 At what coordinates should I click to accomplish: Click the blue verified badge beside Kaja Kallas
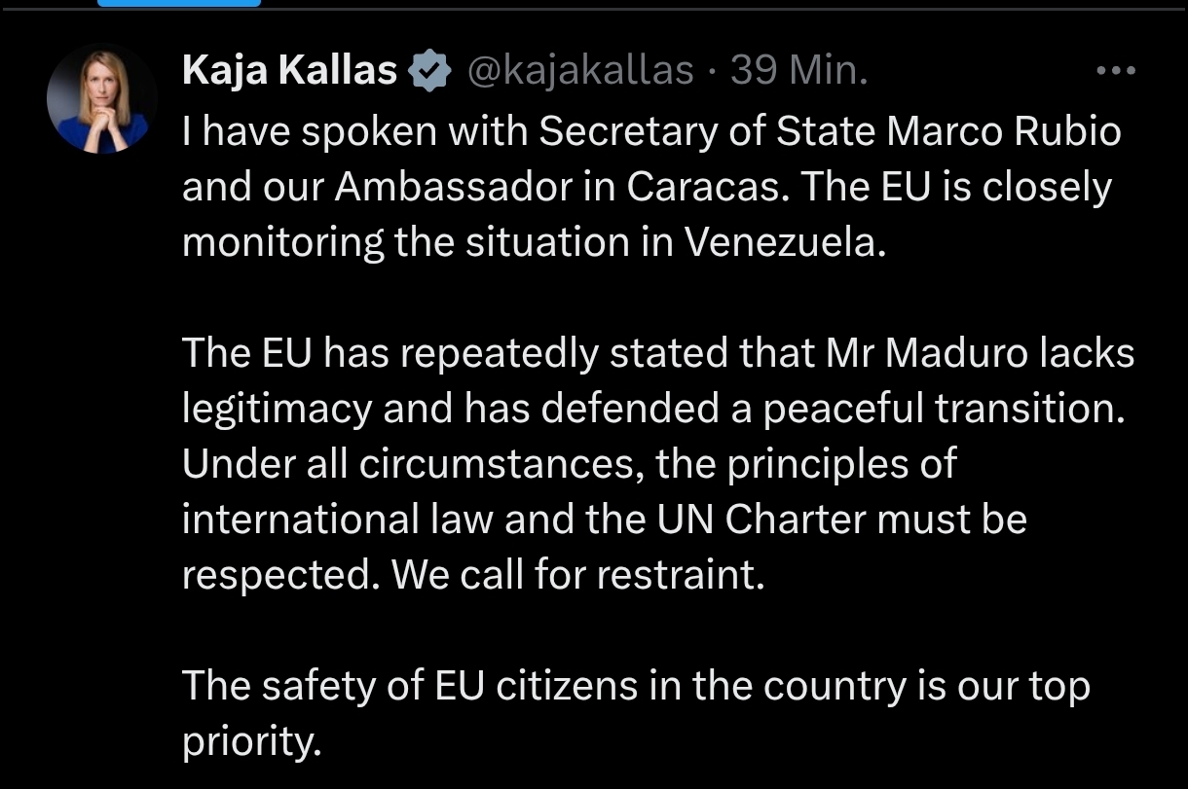(428, 71)
